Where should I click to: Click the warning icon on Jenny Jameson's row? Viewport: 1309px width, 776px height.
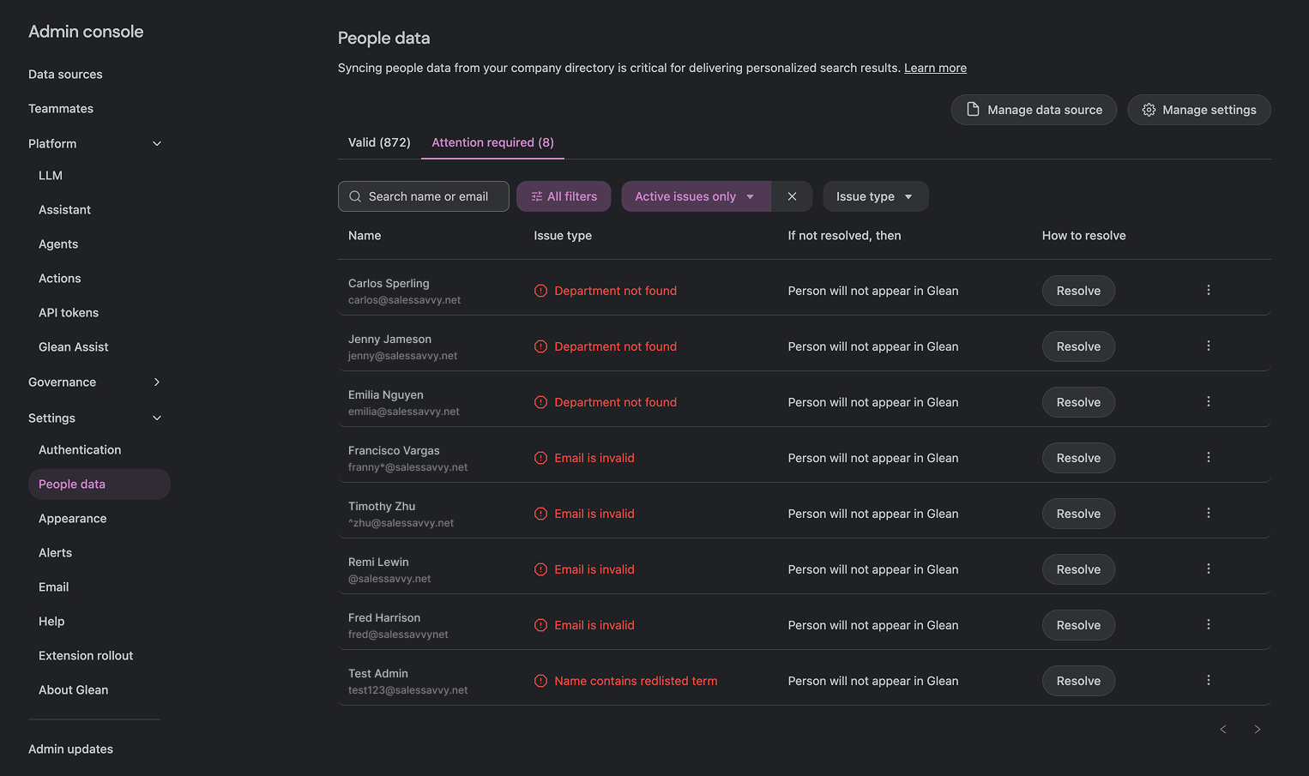pos(540,346)
